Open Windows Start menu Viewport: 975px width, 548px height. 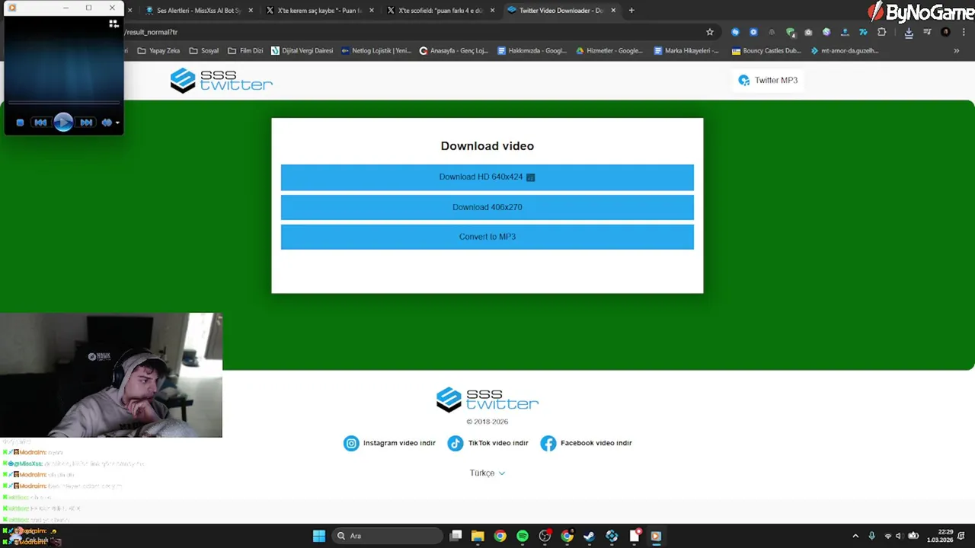[319, 536]
